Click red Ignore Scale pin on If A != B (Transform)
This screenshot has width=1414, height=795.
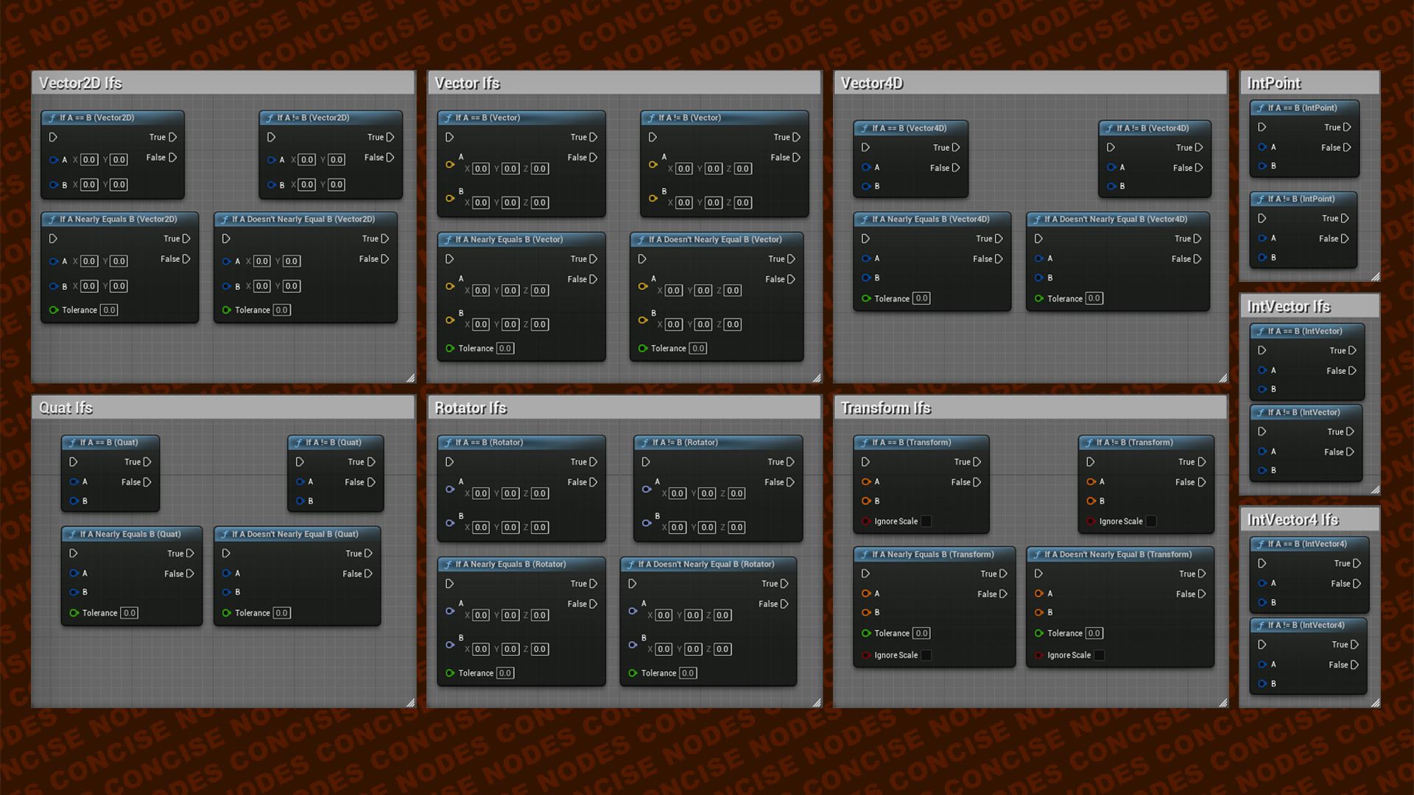pos(1091,522)
